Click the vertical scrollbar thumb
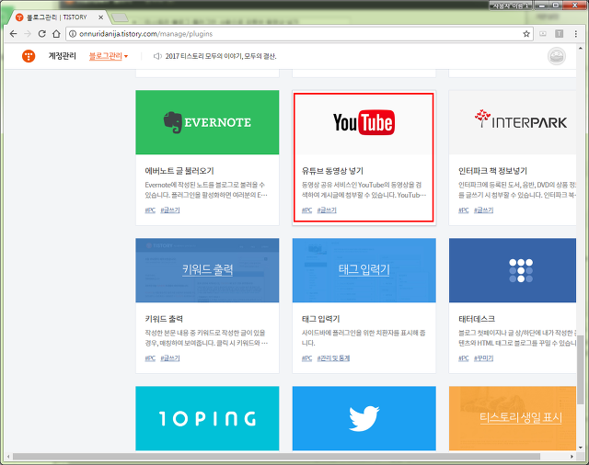This screenshot has height=465, width=589. 581,369
